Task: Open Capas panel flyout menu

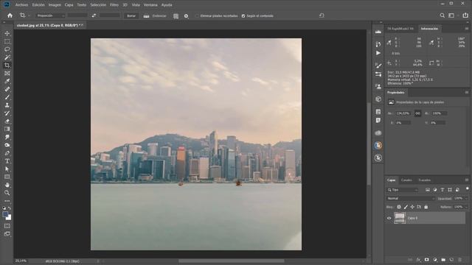Action: (467, 180)
